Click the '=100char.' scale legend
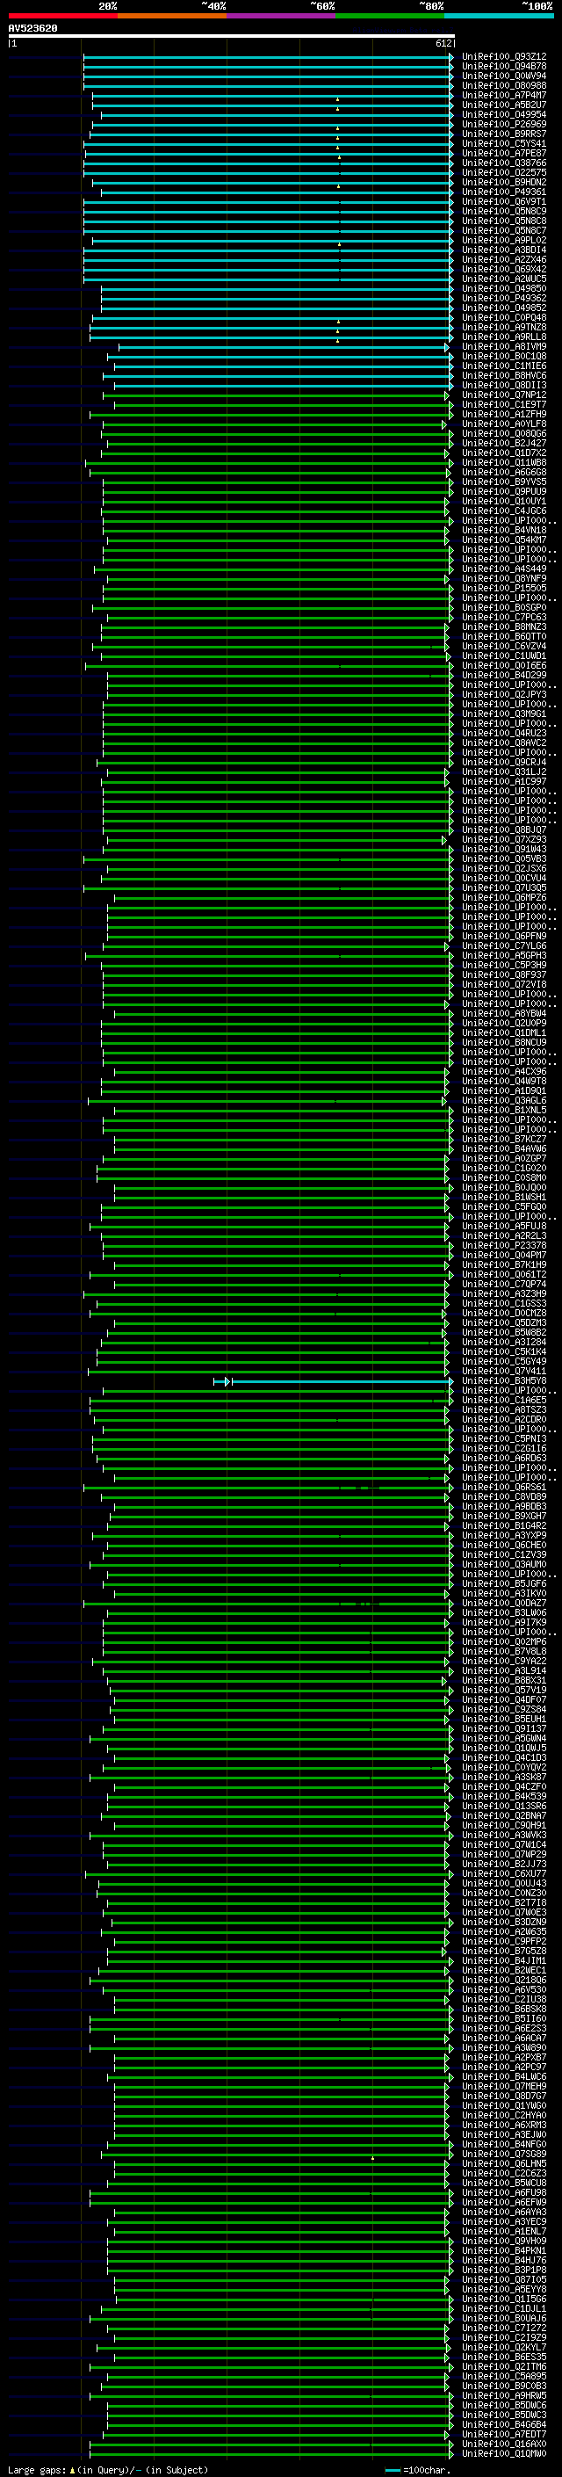 [x=425, y=2470]
